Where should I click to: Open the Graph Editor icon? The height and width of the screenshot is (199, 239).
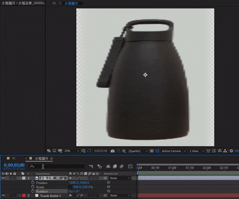[x=130, y=166]
